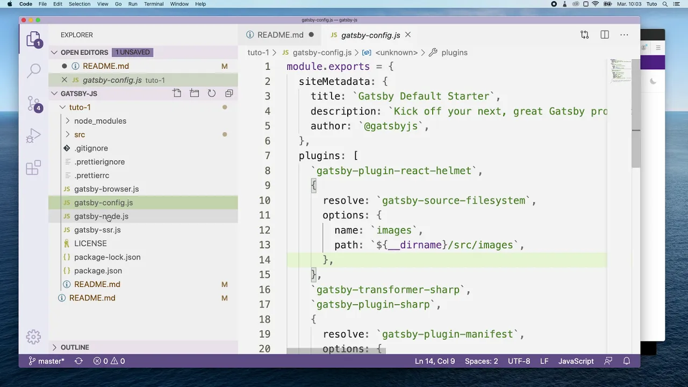This screenshot has height=387, width=688.
Task: Click plugins in the breadcrumb
Action: [x=454, y=53]
